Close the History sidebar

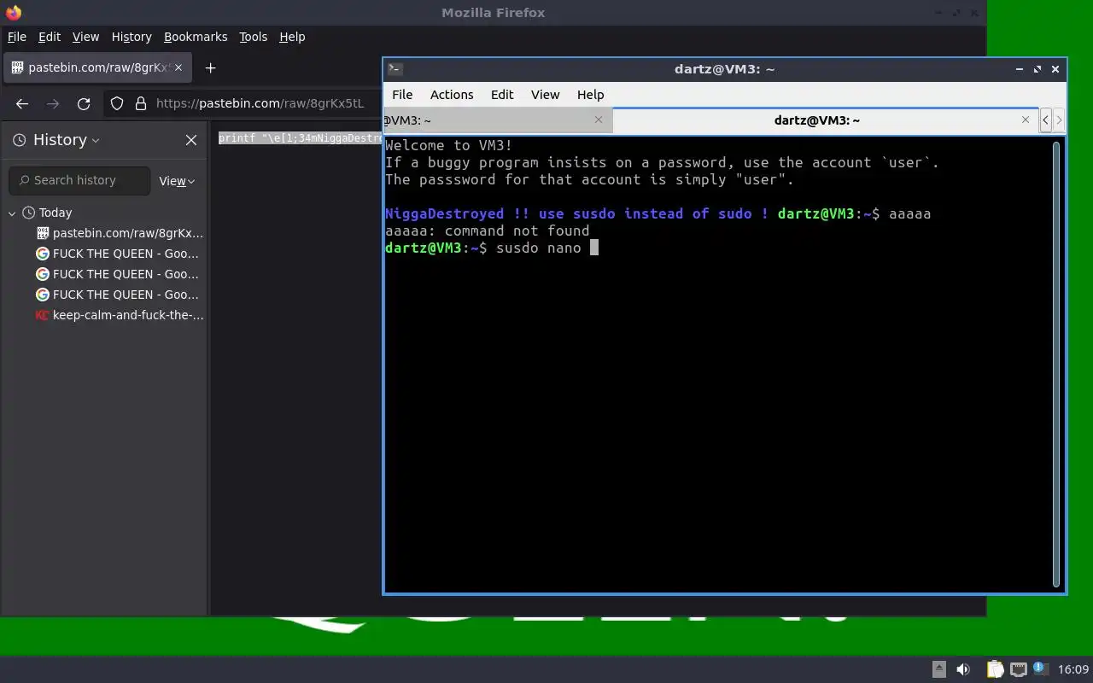click(x=191, y=140)
